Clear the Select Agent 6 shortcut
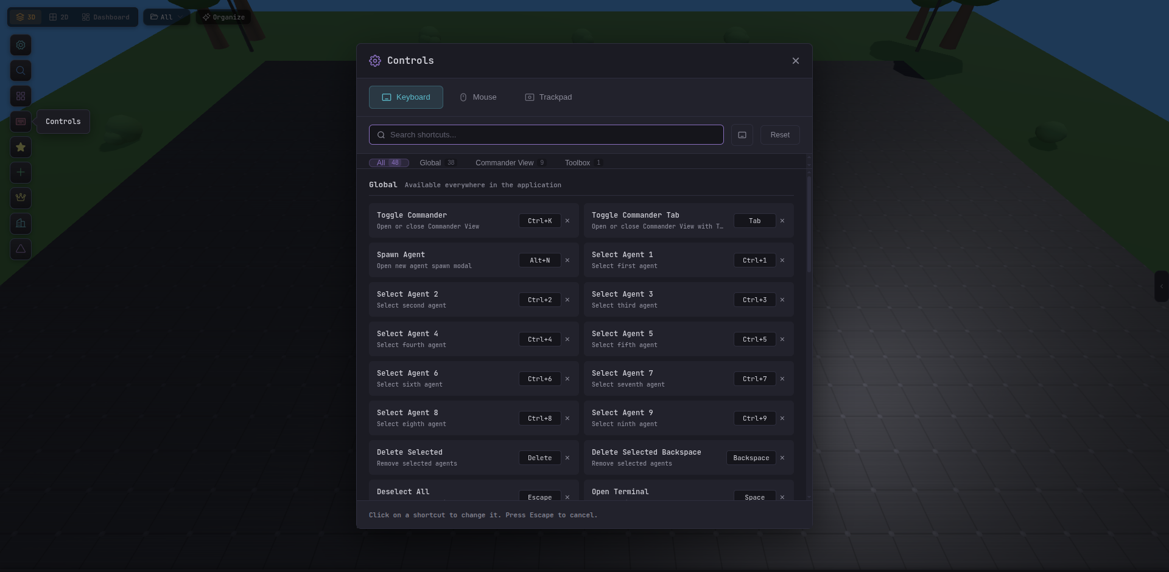The height and width of the screenshot is (572, 1169). (x=567, y=379)
